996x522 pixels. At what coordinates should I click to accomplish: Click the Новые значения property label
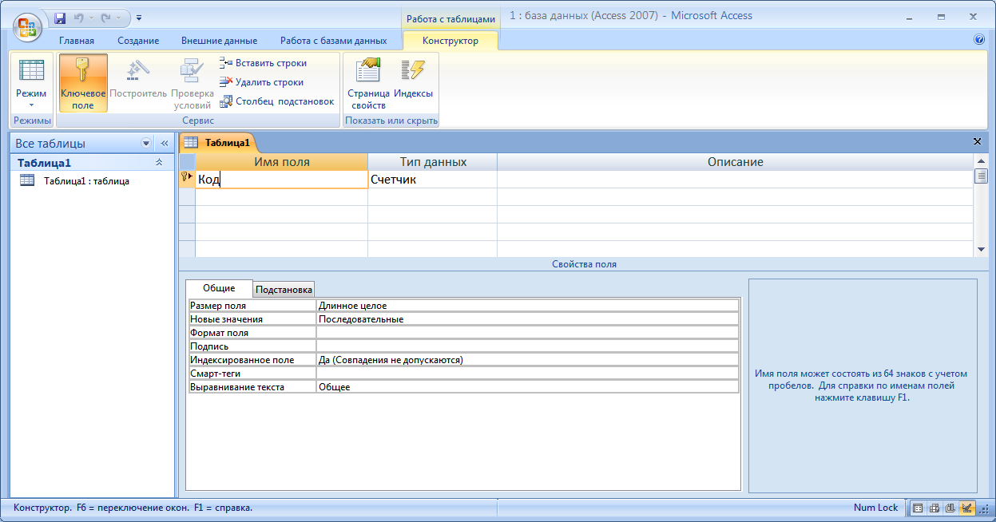tap(252, 319)
